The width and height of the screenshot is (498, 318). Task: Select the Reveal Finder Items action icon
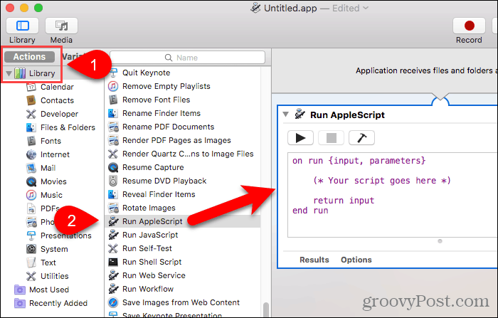point(113,194)
